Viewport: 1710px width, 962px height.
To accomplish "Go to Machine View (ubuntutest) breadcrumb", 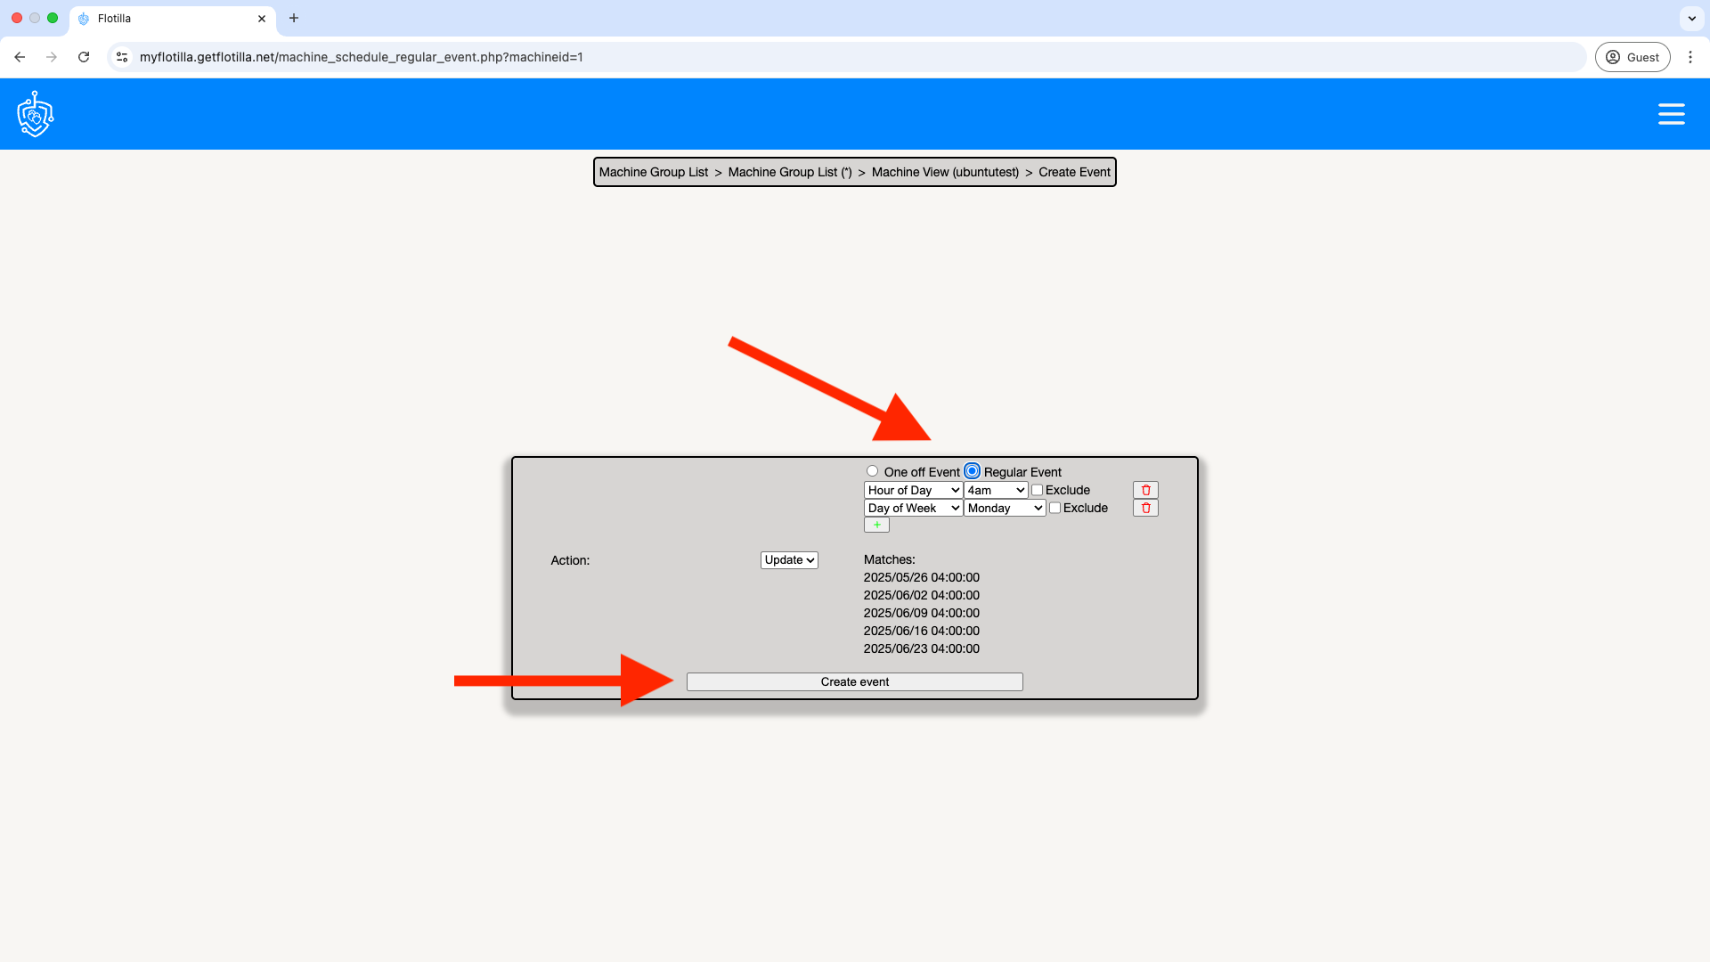I will 945,172.
